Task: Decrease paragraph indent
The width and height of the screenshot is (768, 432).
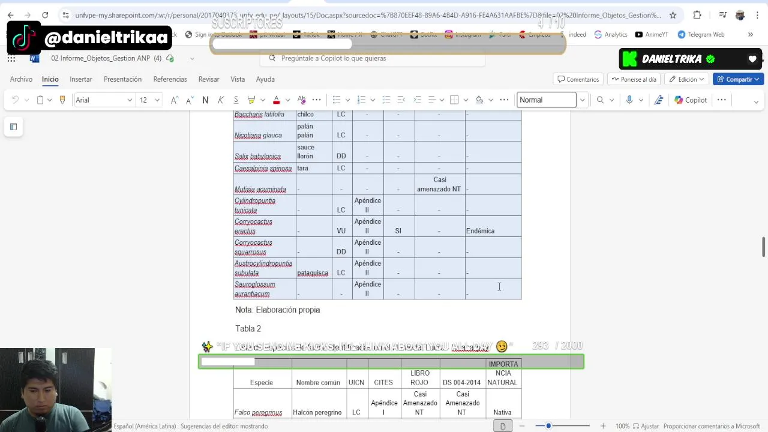Action: [x=401, y=100]
